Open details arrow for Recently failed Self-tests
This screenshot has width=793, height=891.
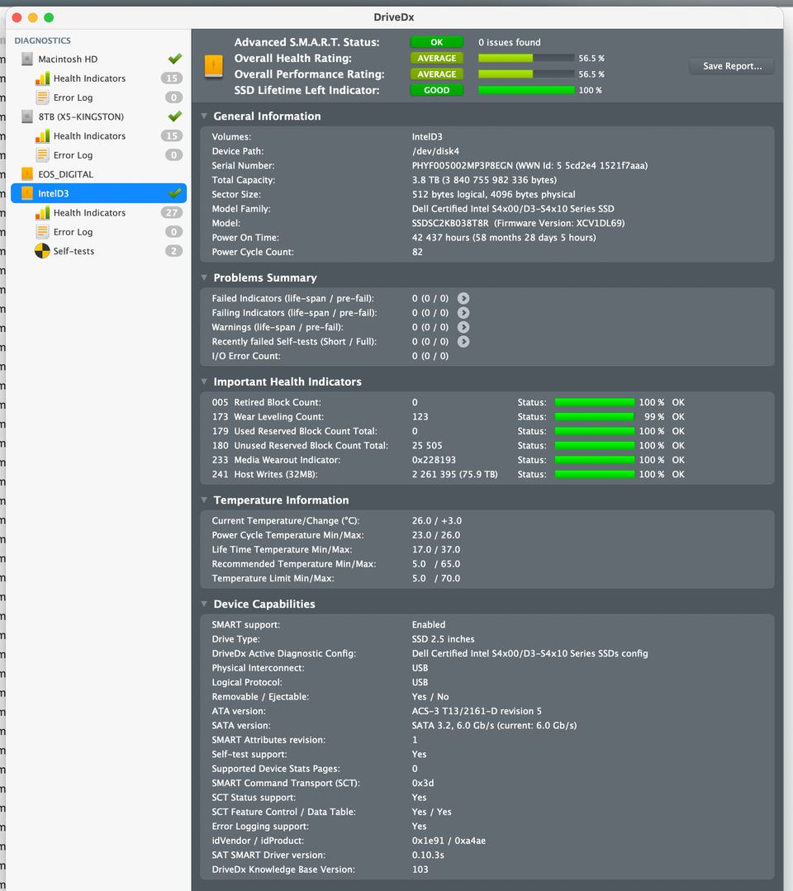463,342
